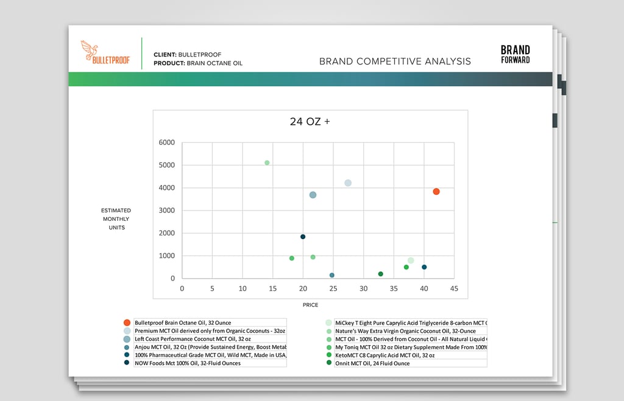The width and height of the screenshot is (624, 401).
Task: Select the NOW Foods legend marker
Action: [x=127, y=363]
